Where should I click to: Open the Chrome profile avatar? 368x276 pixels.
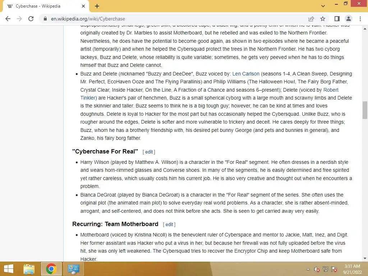[x=349, y=19]
